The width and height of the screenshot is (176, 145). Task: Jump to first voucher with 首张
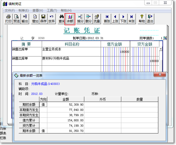coord(107,19)
